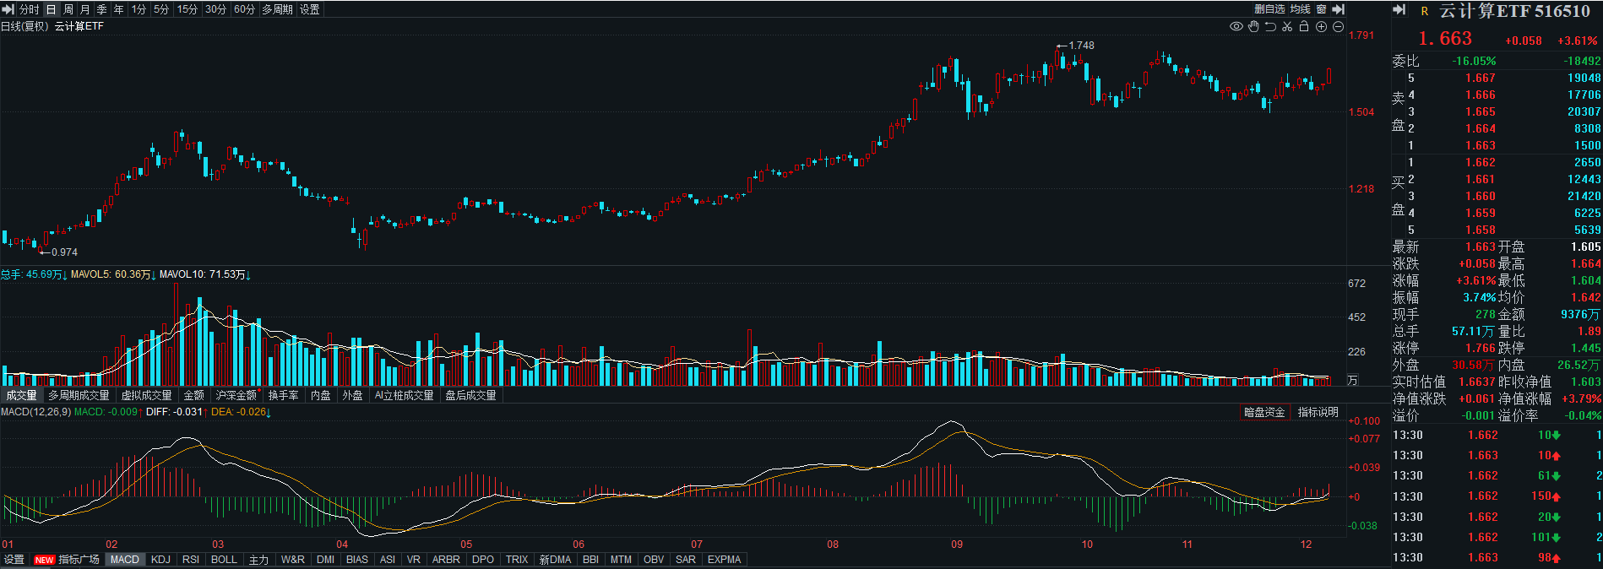This screenshot has width=1603, height=569.
Task: Click the 12 month marker on timeline
Action: [x=1306, y=545]
